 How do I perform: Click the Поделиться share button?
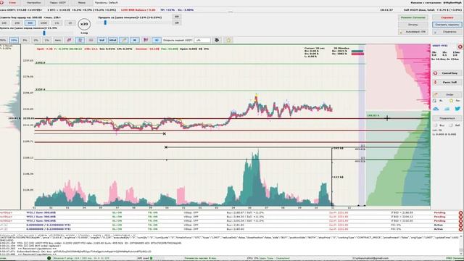447,118
